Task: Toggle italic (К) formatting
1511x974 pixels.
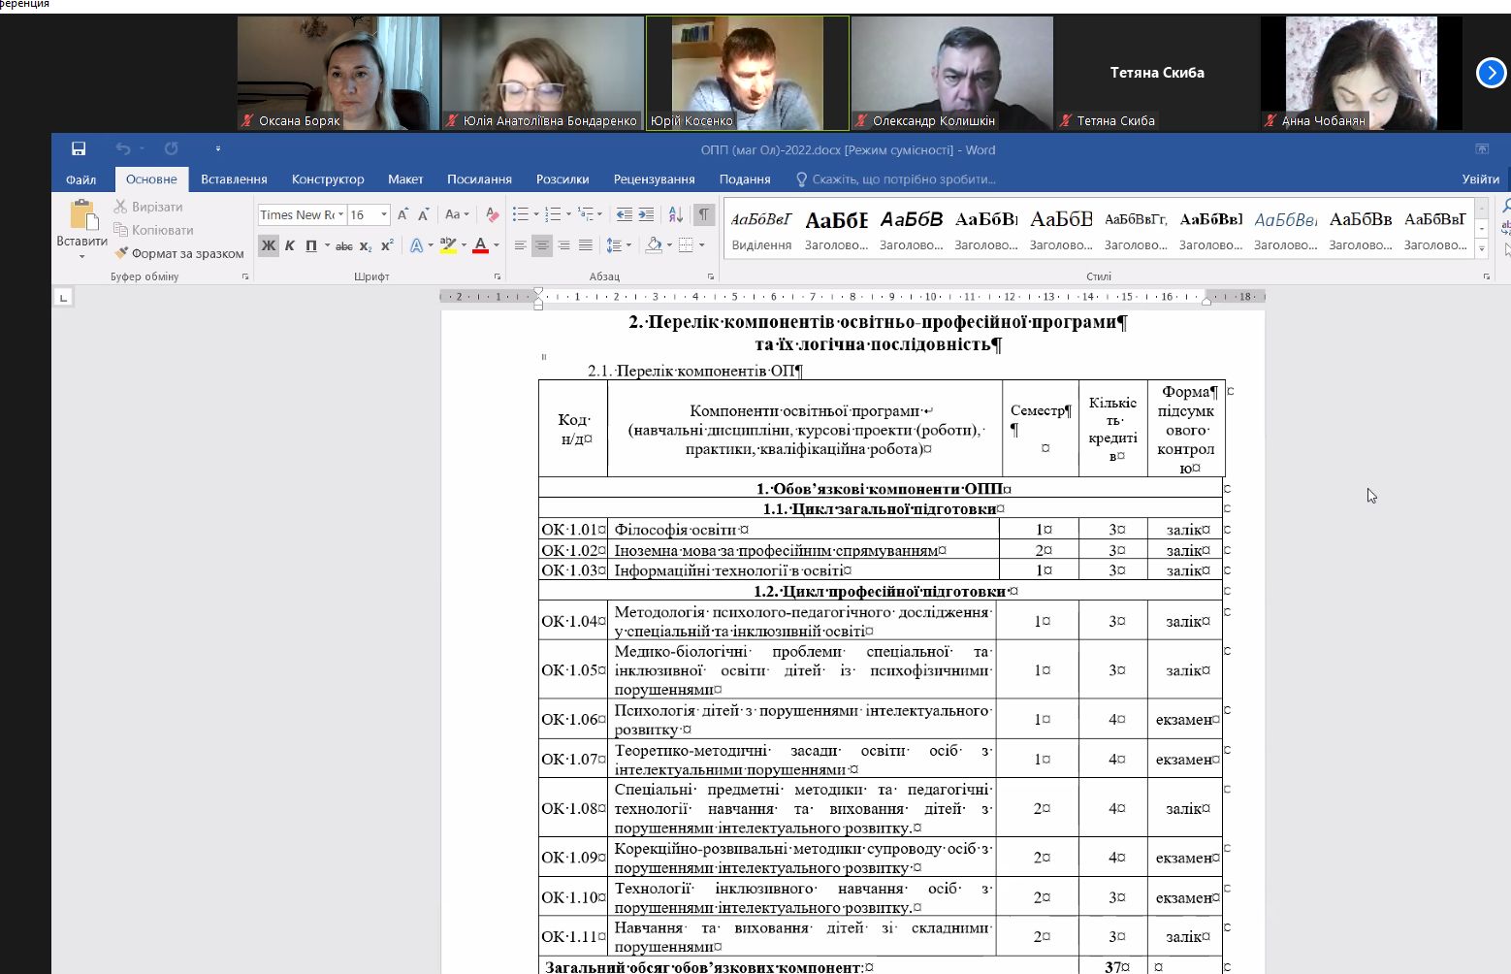Action: 290,245
